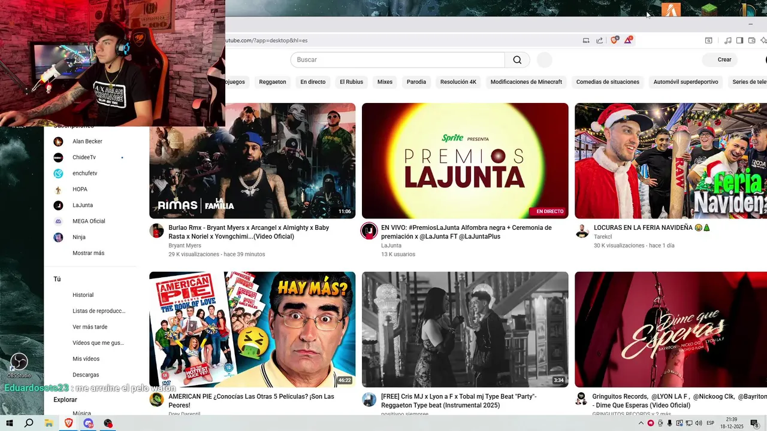The height and width of the screenshot is (431, 767).
Task: Select the Resolución 4K filter chip
Action: click(x=458, y=82)
